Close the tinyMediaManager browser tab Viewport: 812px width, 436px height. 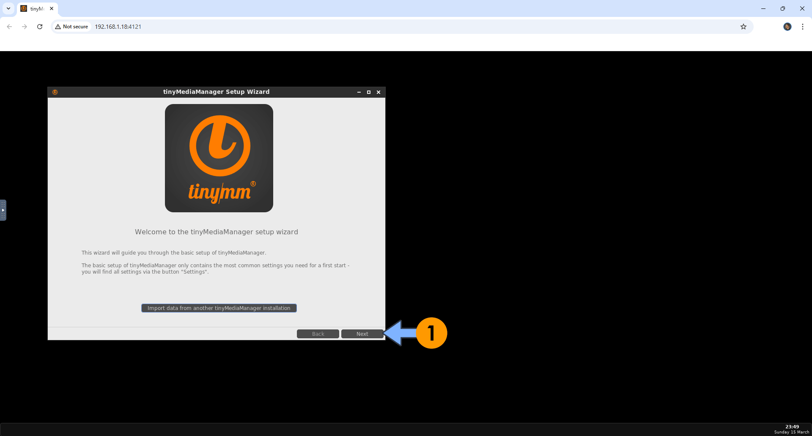pos(52,8)
